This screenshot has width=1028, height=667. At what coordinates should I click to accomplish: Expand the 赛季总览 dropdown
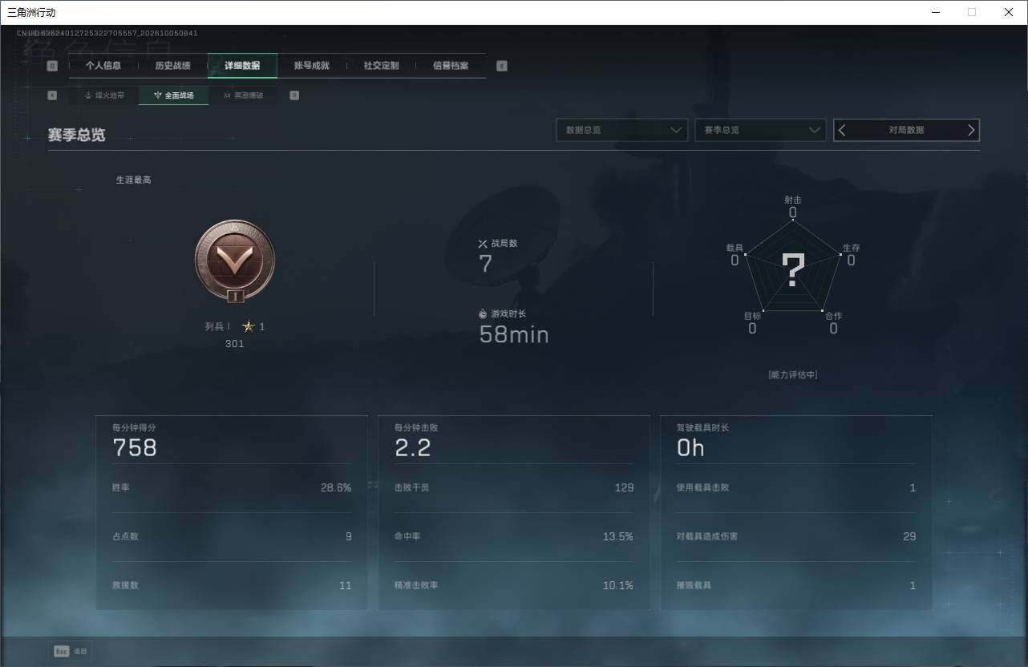click(760, 130)
